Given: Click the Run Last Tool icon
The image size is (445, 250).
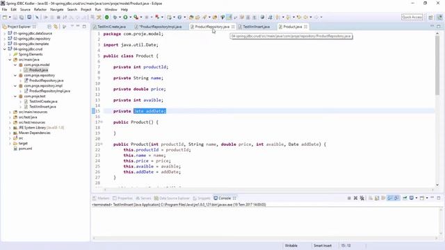Looking at the screenshot, I should click(x=136, y=17).
